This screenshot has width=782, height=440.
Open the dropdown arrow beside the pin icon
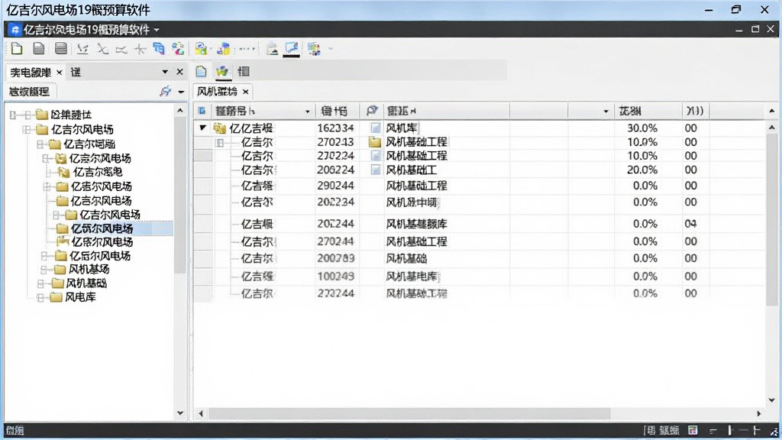[x=180, y=92]
